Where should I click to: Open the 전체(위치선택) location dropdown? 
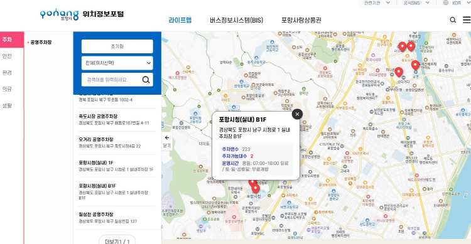pyautogui.click(x=117, y=63)
